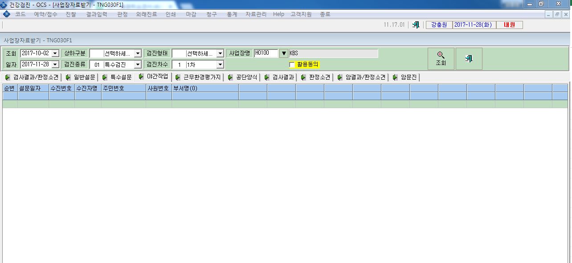Expand the 사업장명 lookup arrow button

point(284,53)
